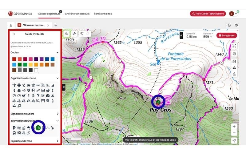
Task: Select the parking POI icon
Action: [x=14, y=128]
